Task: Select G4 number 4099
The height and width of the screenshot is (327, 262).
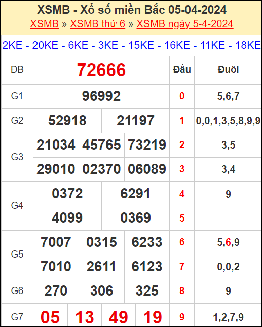Action: click(x=67, y=217)
